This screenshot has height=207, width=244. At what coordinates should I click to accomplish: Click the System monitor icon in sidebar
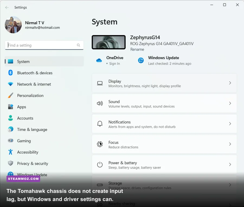pyautogui.click(x=11, y=61)
